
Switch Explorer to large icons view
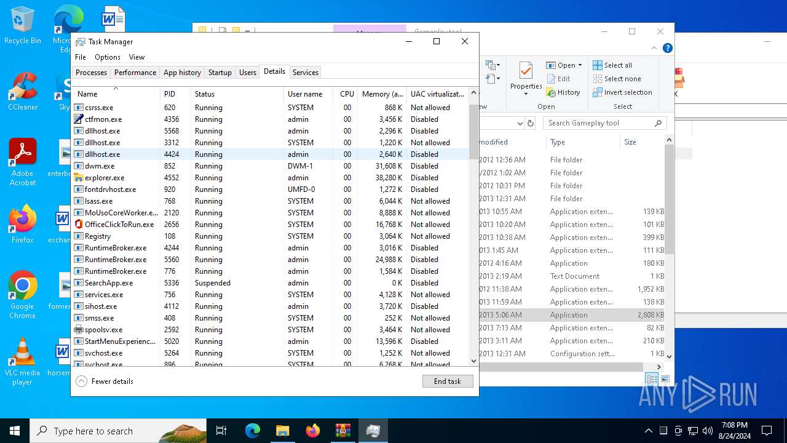tap(665, 379)
